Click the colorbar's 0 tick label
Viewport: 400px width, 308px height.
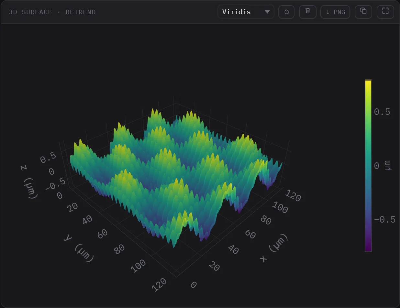pyautogui.click(x=377, y=166)
